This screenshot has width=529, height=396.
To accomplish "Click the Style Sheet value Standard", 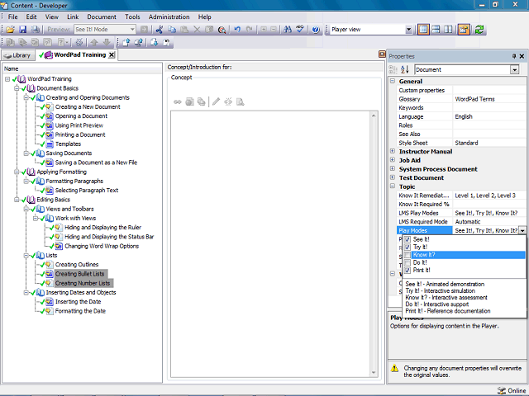I will click(466, 143).
